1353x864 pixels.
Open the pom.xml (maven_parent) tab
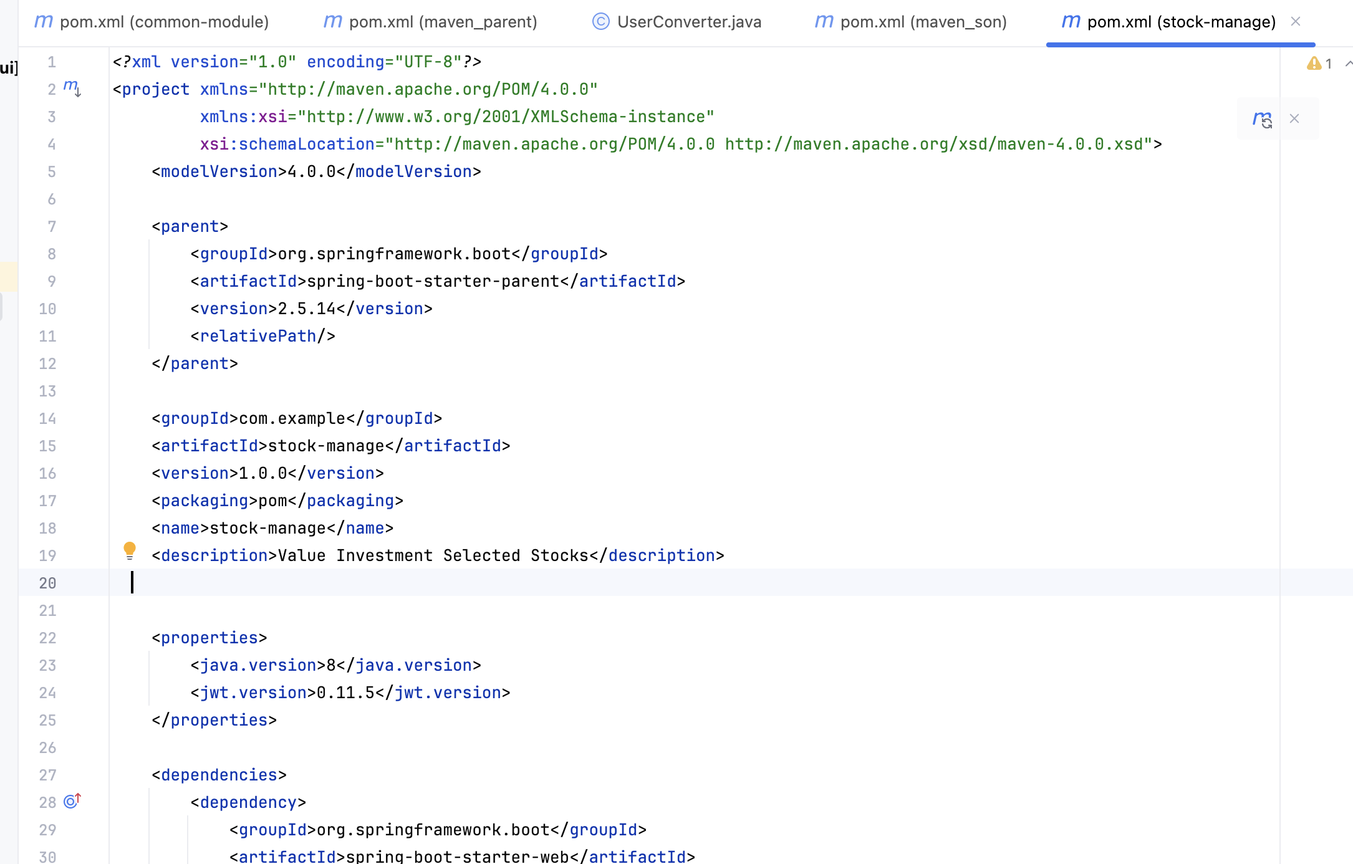443,22
